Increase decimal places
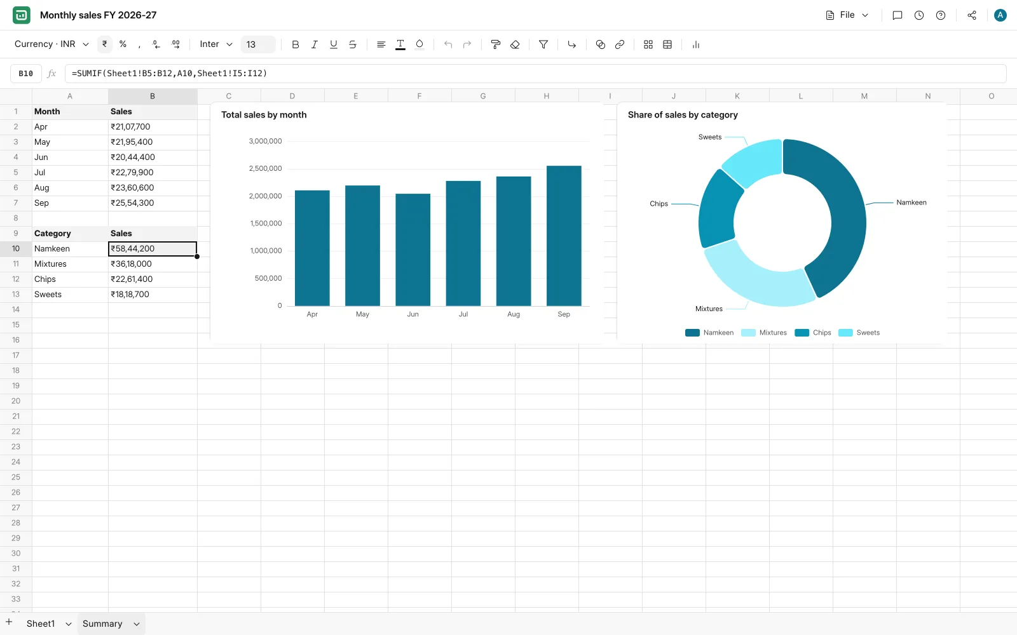This screenshot has width=1017, height=635. coord(176,44)
